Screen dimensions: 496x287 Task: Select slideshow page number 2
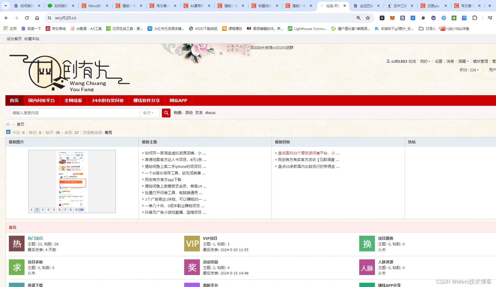coord(37,210)
